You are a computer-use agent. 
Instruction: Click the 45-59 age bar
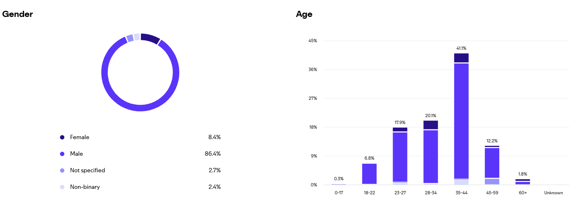coord(492,164)
